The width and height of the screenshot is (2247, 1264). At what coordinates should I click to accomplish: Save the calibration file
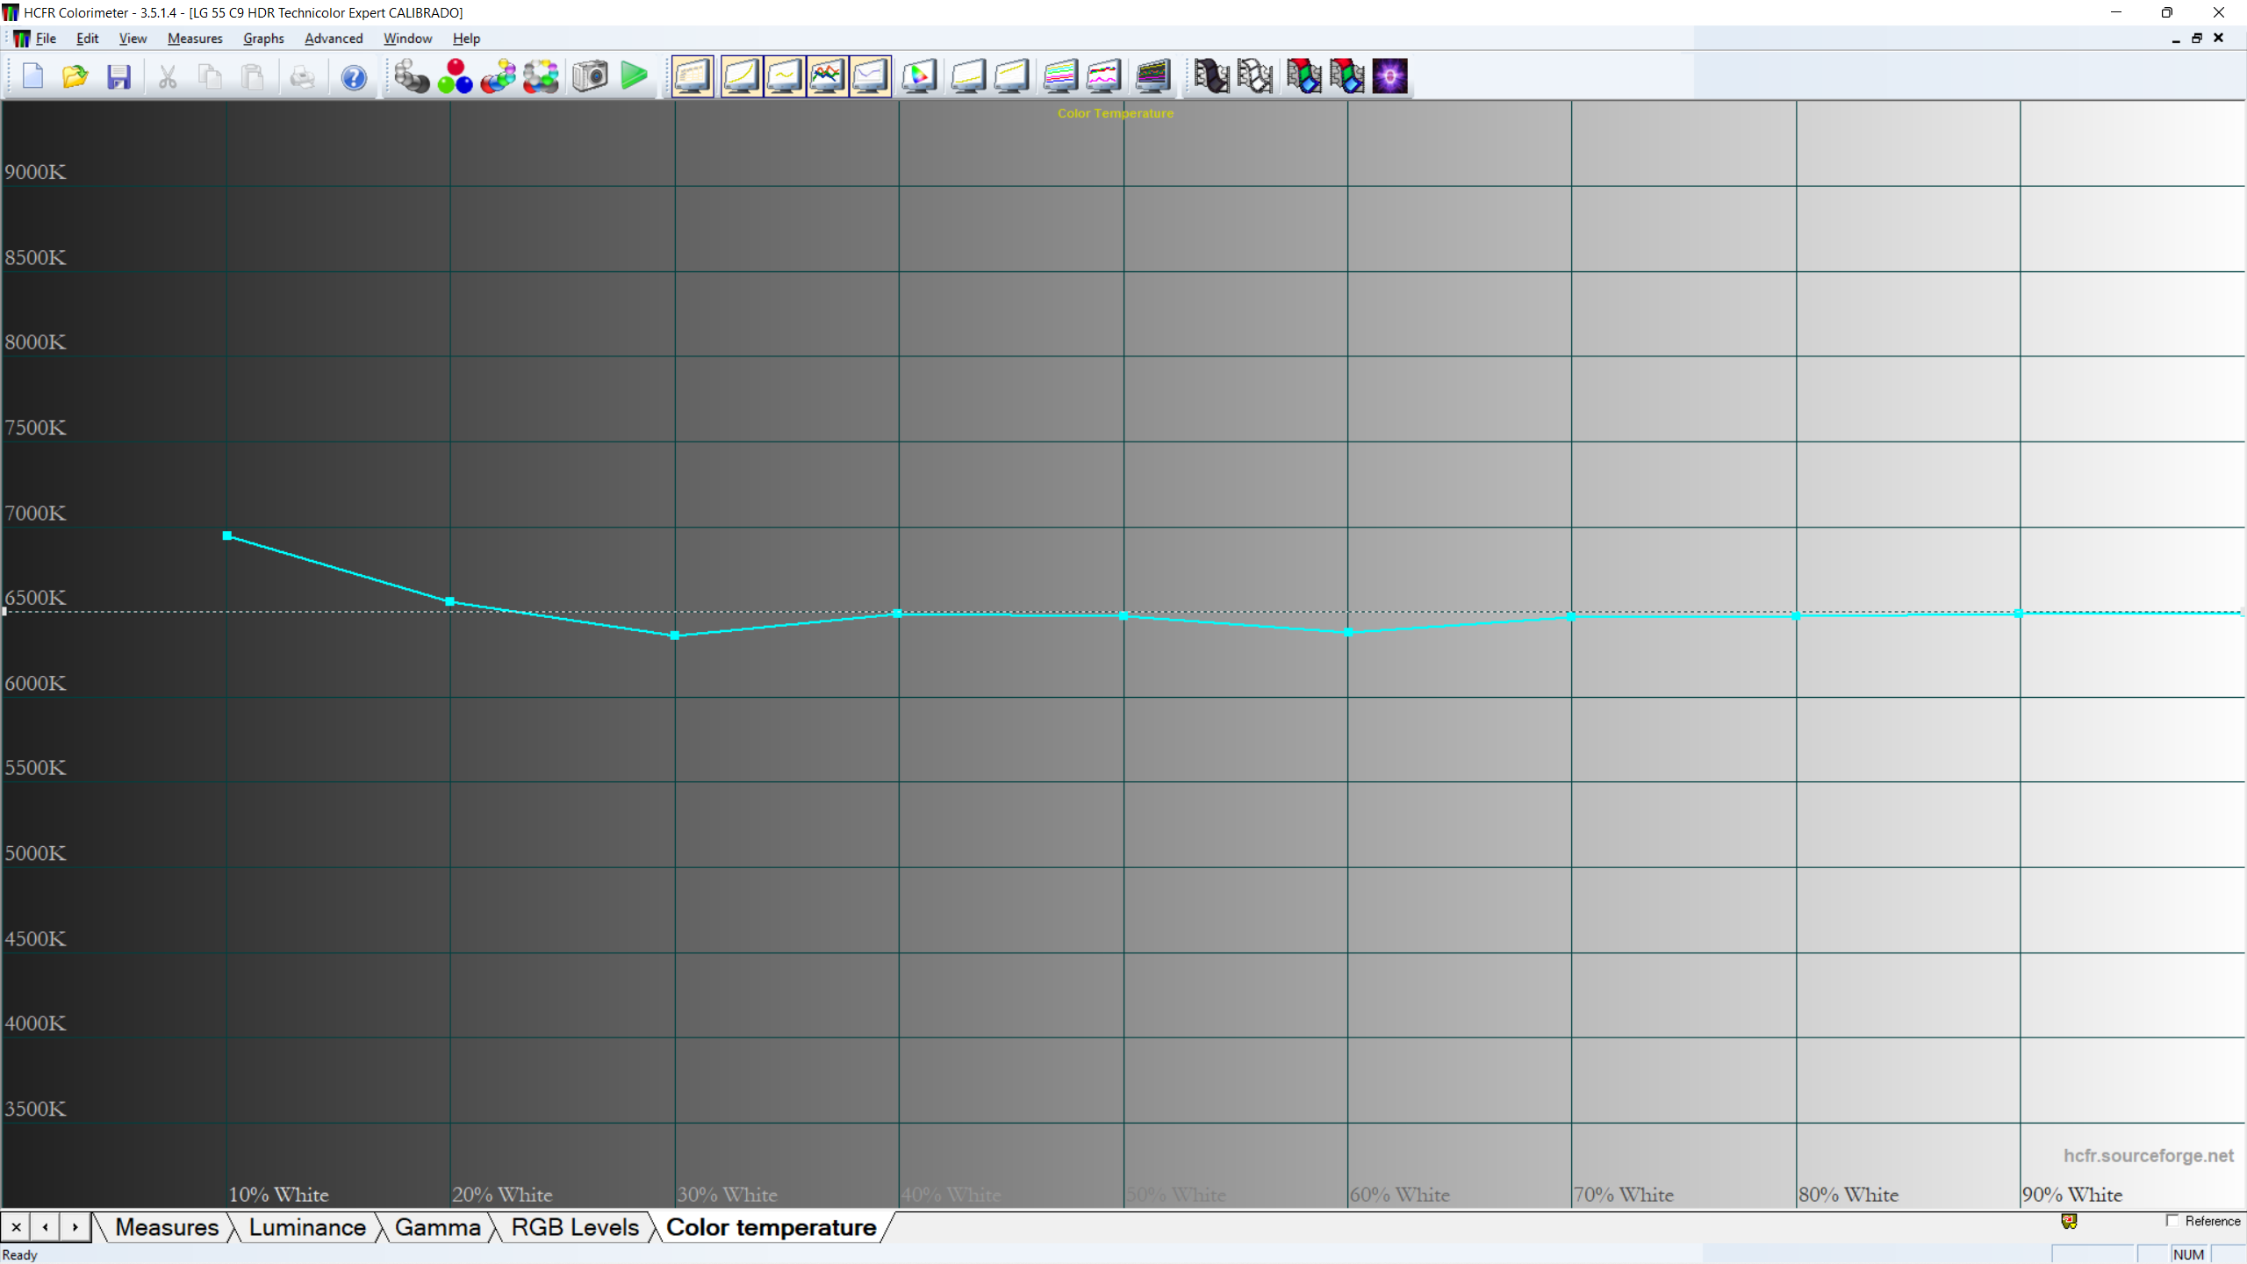[118, 76]
